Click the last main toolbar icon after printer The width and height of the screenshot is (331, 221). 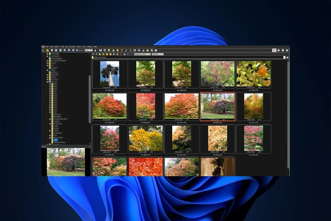tap(156, 50)
